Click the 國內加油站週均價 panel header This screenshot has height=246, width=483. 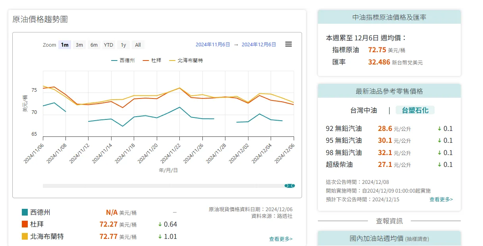pyautogui.click(x=389, y=238)
